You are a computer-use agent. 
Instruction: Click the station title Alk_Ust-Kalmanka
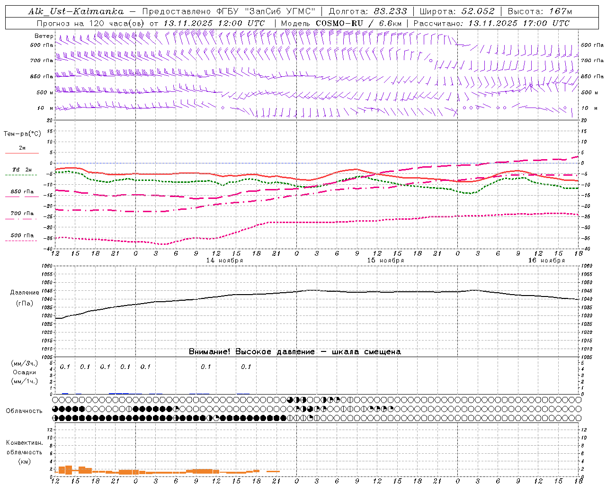tap(76, 11)
